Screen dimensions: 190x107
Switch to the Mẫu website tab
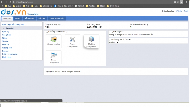point(29,18)
